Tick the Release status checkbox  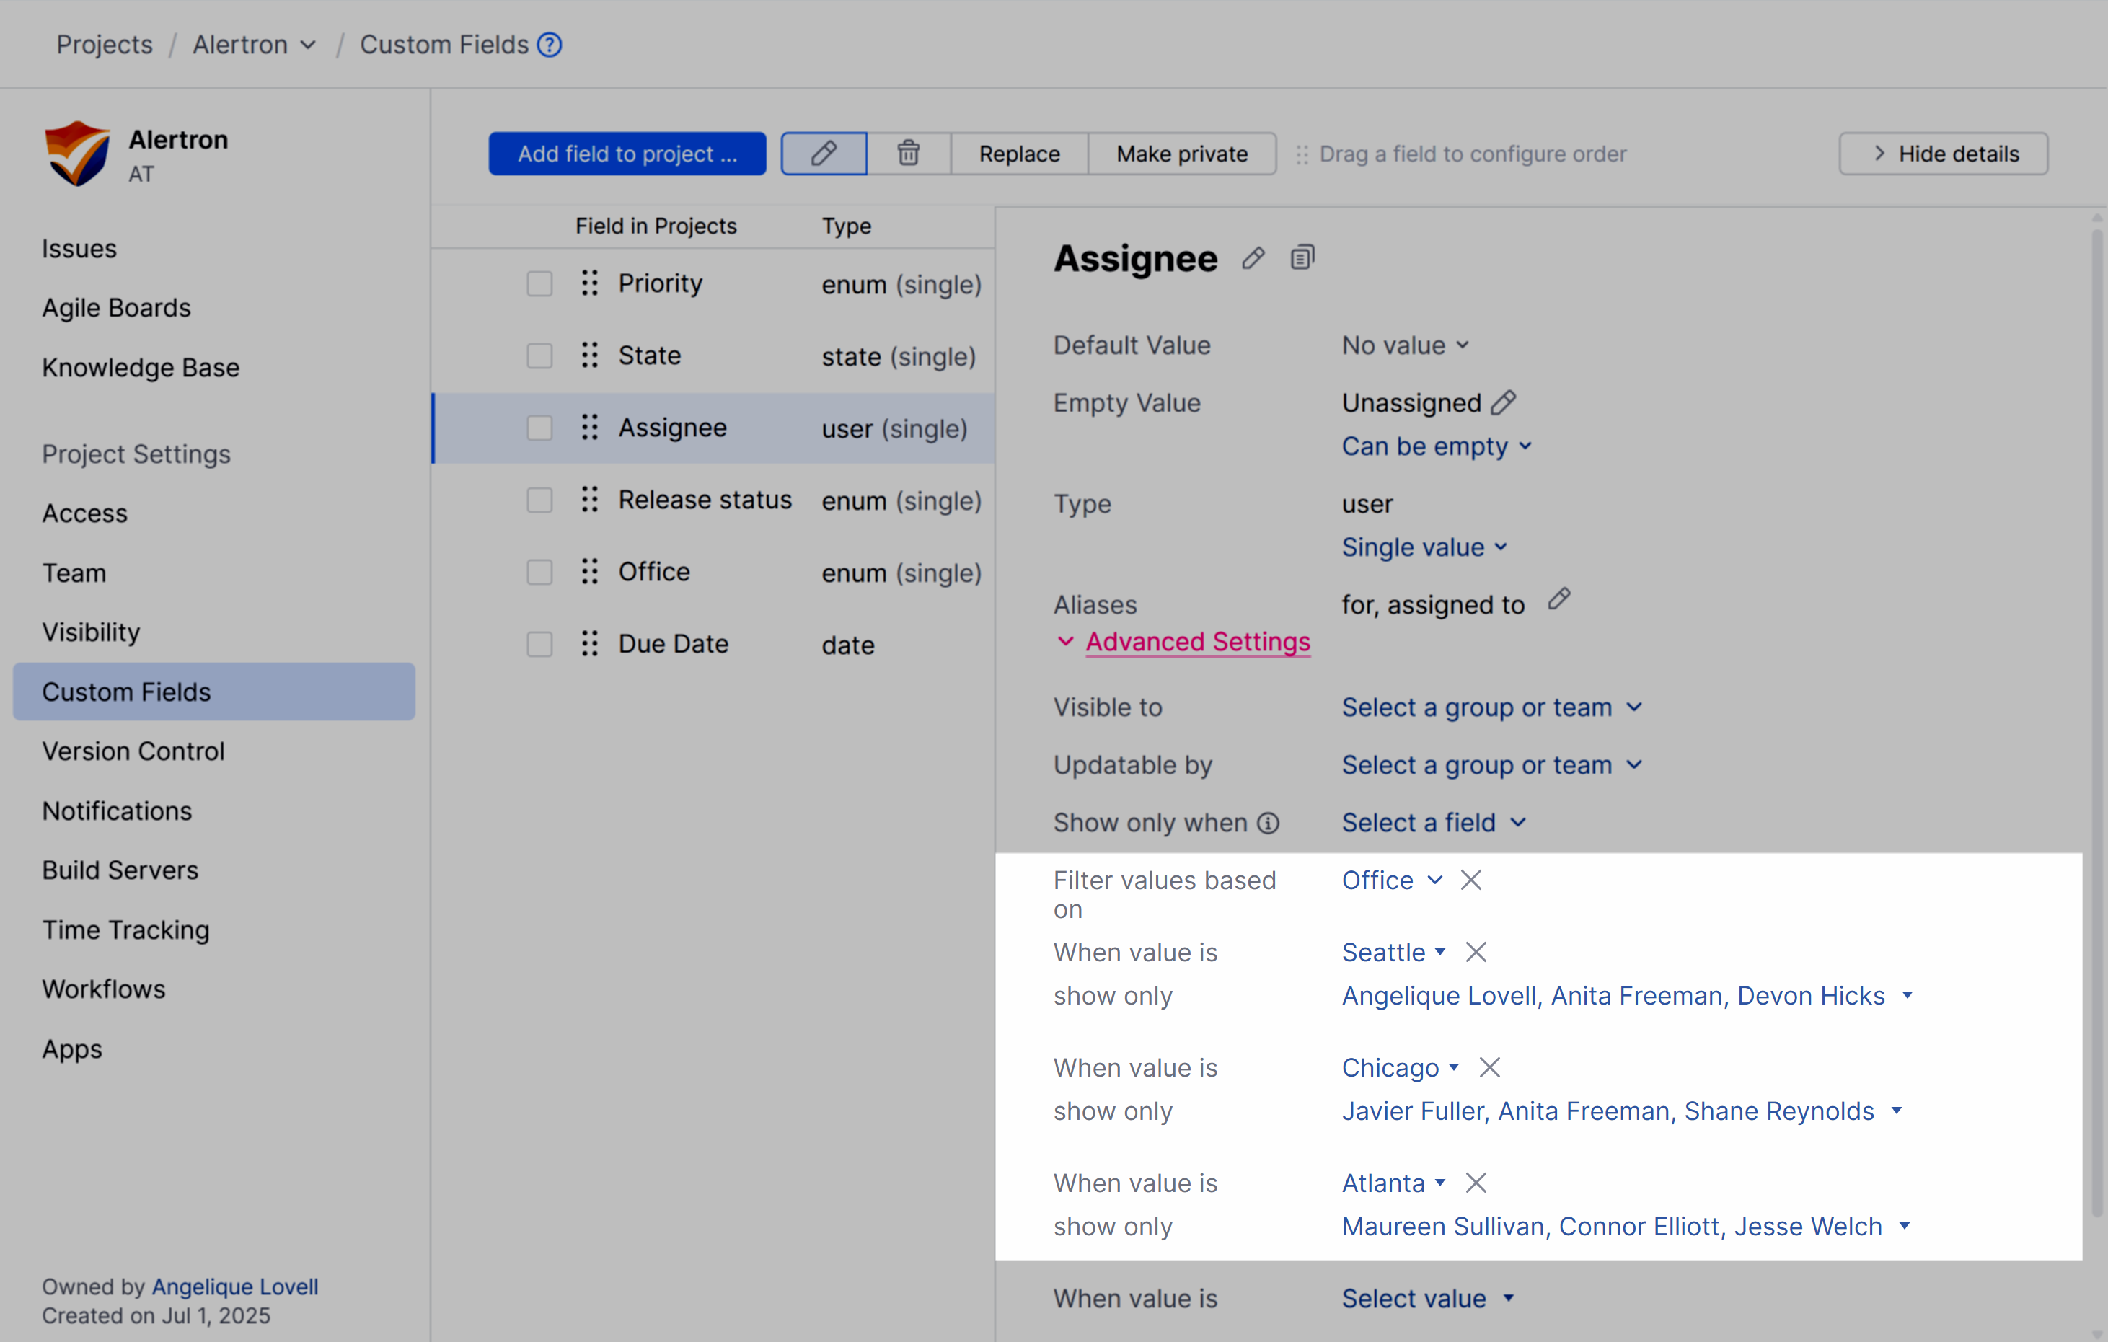pyautogui.click(x=539, y=500)
